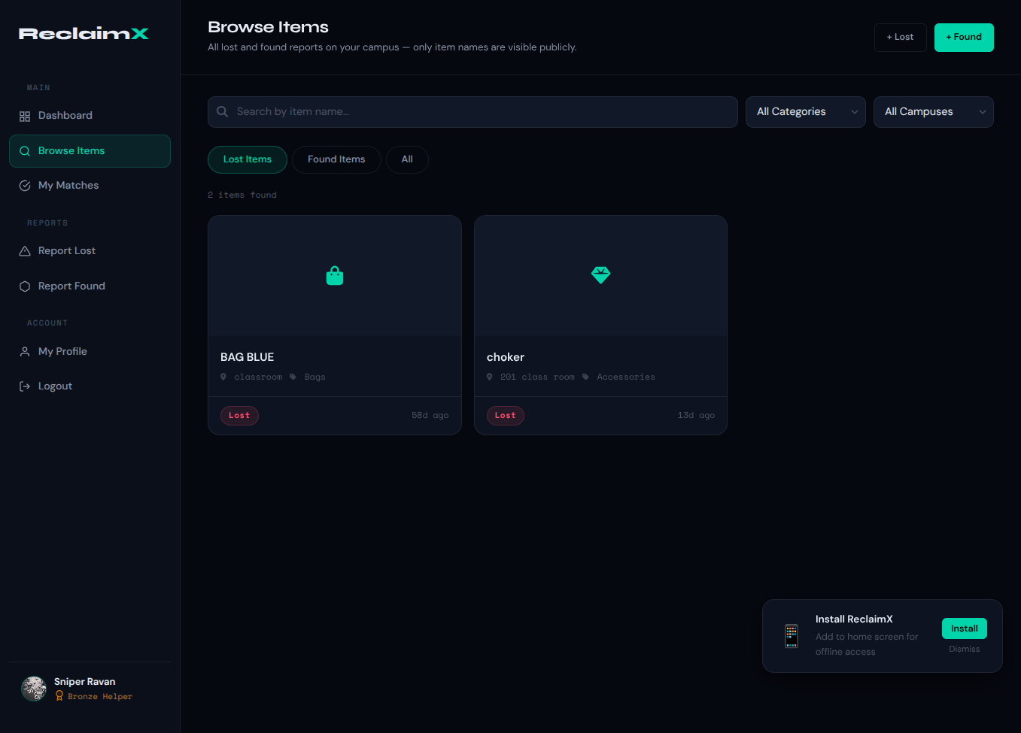Image resolution: width=1021 pixels, height=733 pixels.
Task: Click the My Matches checkmark icon
Action: (25, 186)
